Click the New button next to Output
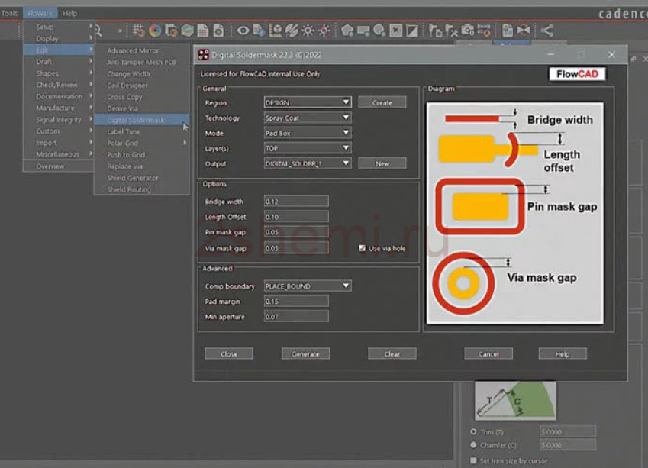648x468 pixels. coord(382,163)
